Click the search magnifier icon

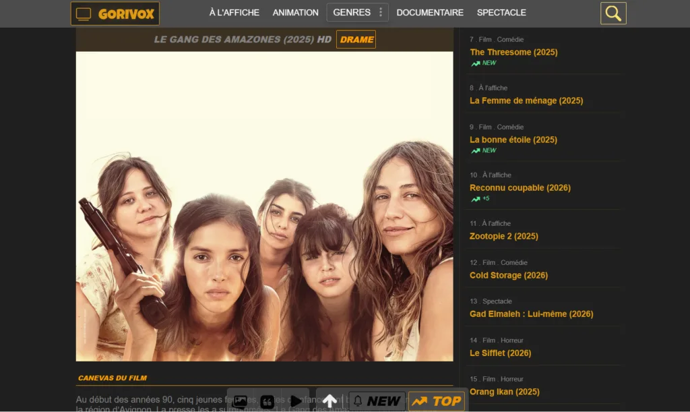tap(613, 12)
